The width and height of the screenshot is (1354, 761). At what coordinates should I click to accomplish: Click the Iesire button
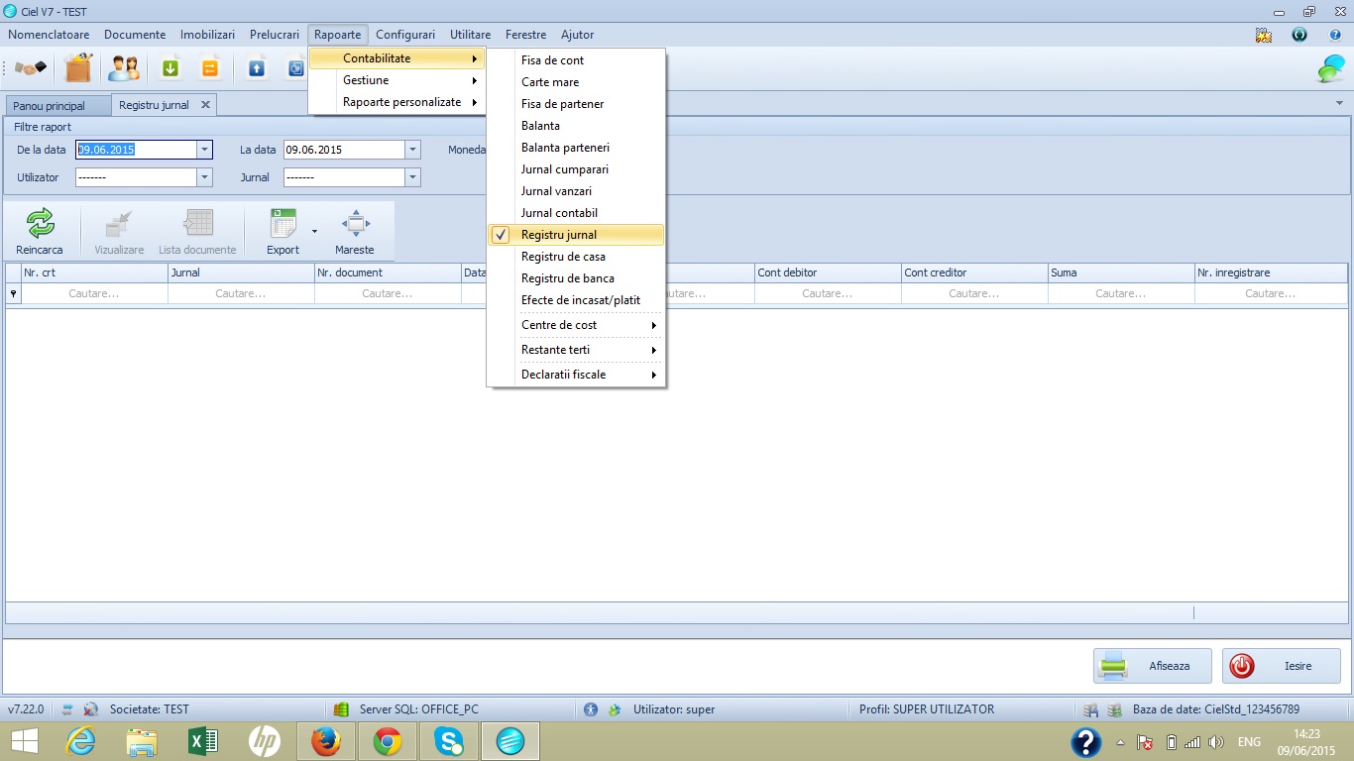coord(1282,666)
